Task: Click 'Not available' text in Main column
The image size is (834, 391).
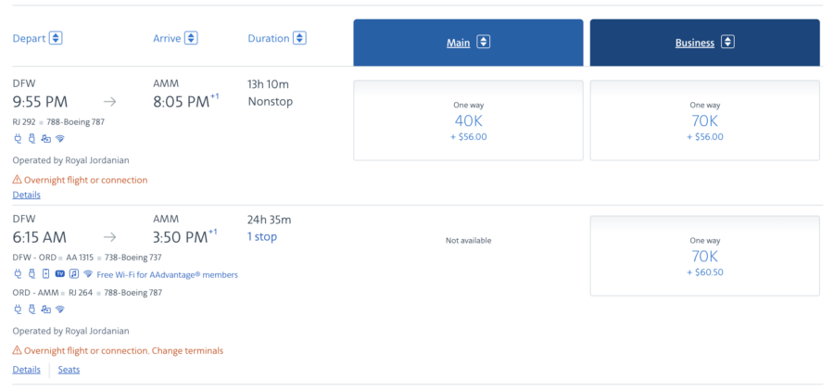Action: [468, 241]
